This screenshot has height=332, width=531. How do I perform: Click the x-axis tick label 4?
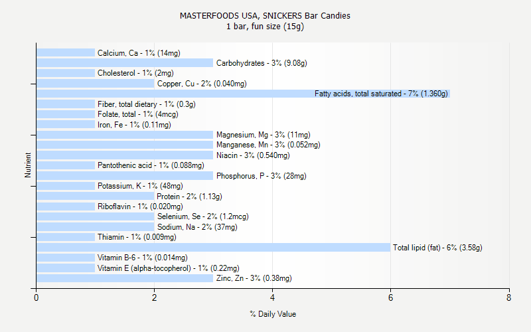273,297
